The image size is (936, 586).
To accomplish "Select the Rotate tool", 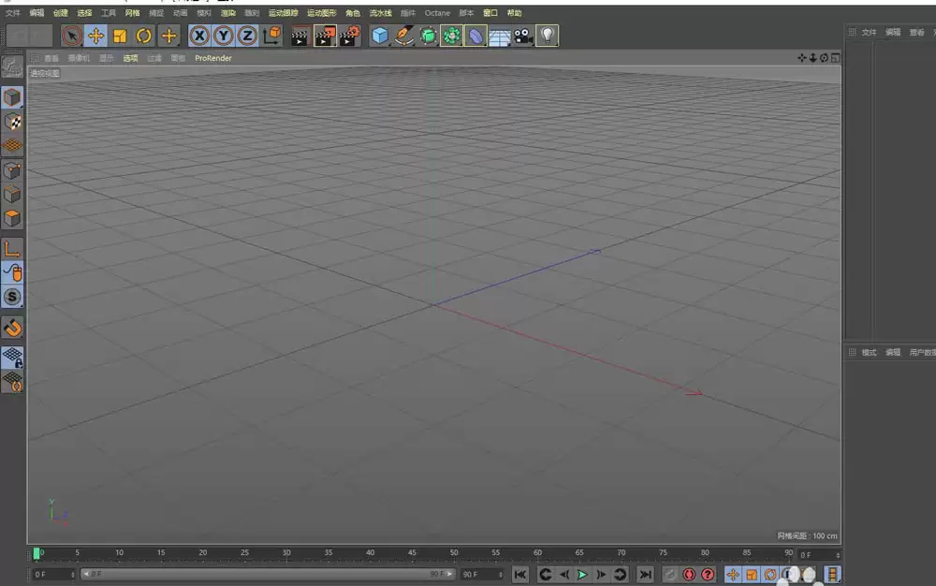I will tap(141, 36).
